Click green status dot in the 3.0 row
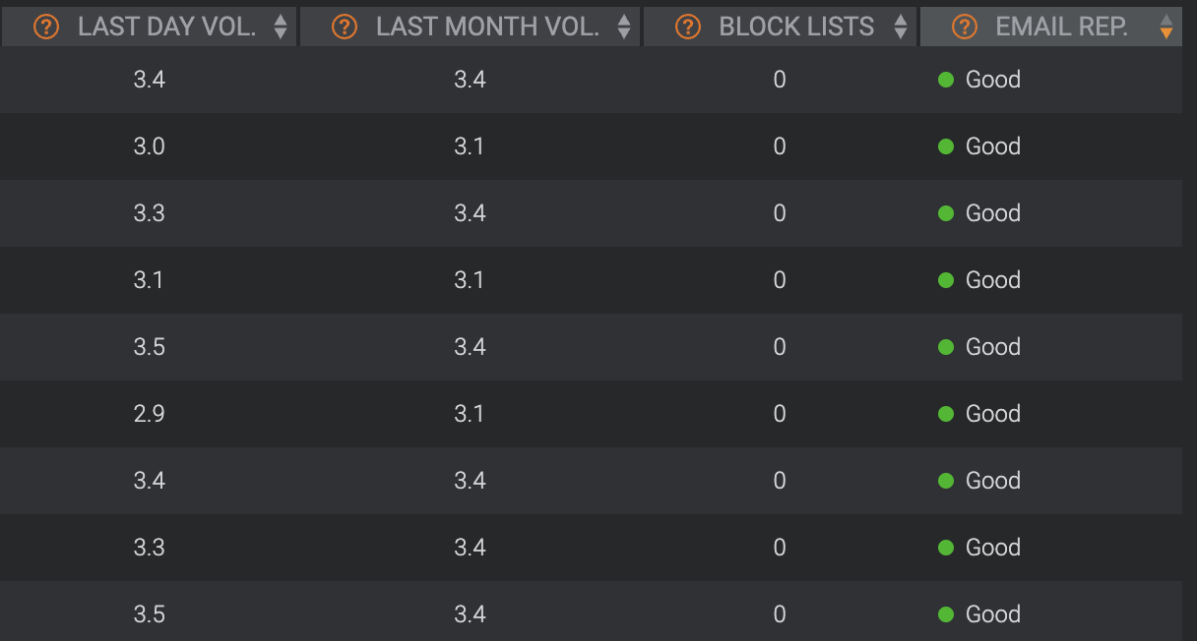 click(946, 146)
